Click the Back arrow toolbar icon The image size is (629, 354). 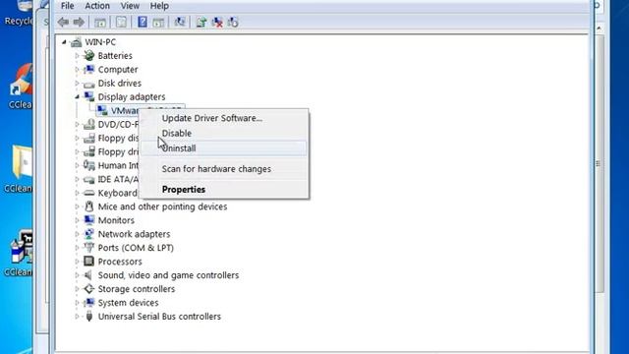(x=63, y=22)
